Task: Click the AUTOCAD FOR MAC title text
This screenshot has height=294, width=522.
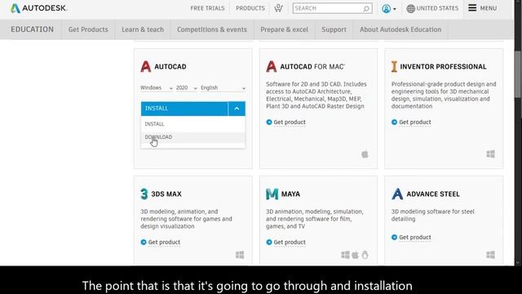Action: pos(312,67)
